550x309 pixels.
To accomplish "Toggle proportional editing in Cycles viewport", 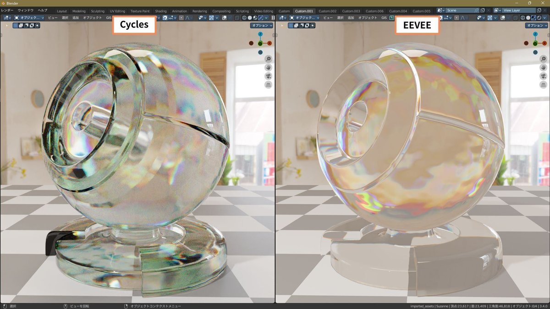I will (x=181, y=18).
